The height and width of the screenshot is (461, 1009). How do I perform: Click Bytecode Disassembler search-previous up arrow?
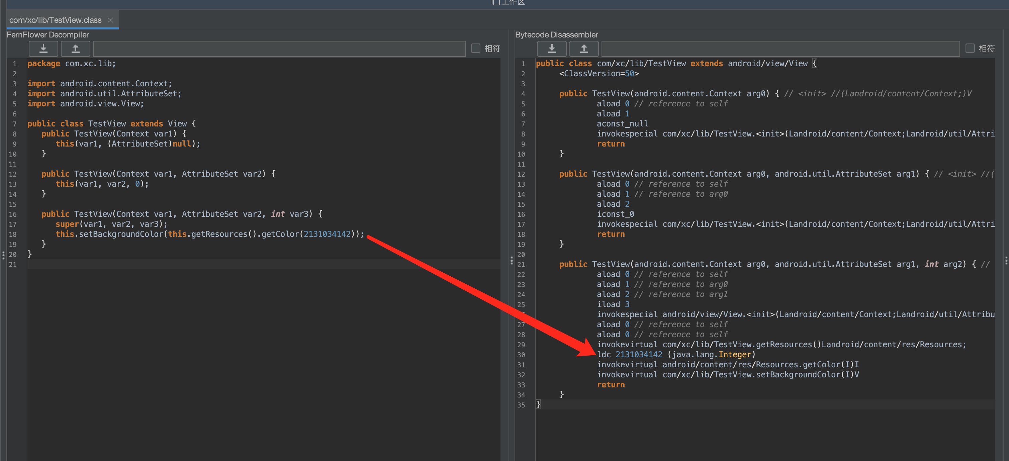[584, 49]
